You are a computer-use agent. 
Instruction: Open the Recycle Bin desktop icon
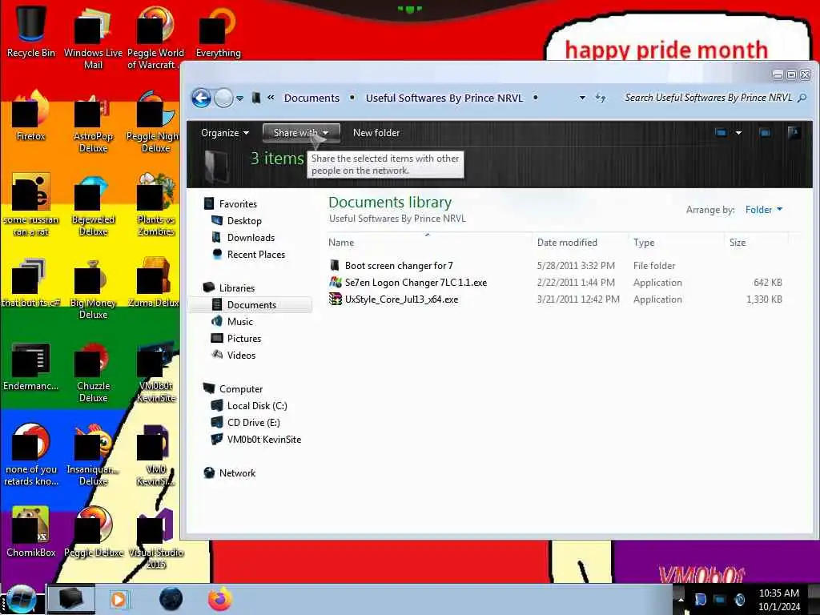(x=31, y=30)
